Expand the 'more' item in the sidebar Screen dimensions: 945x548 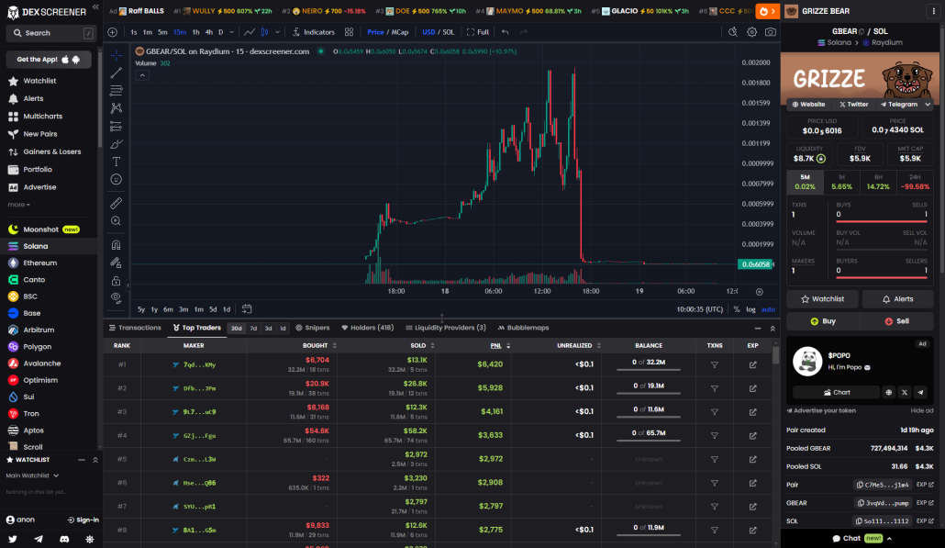point(17,204)
